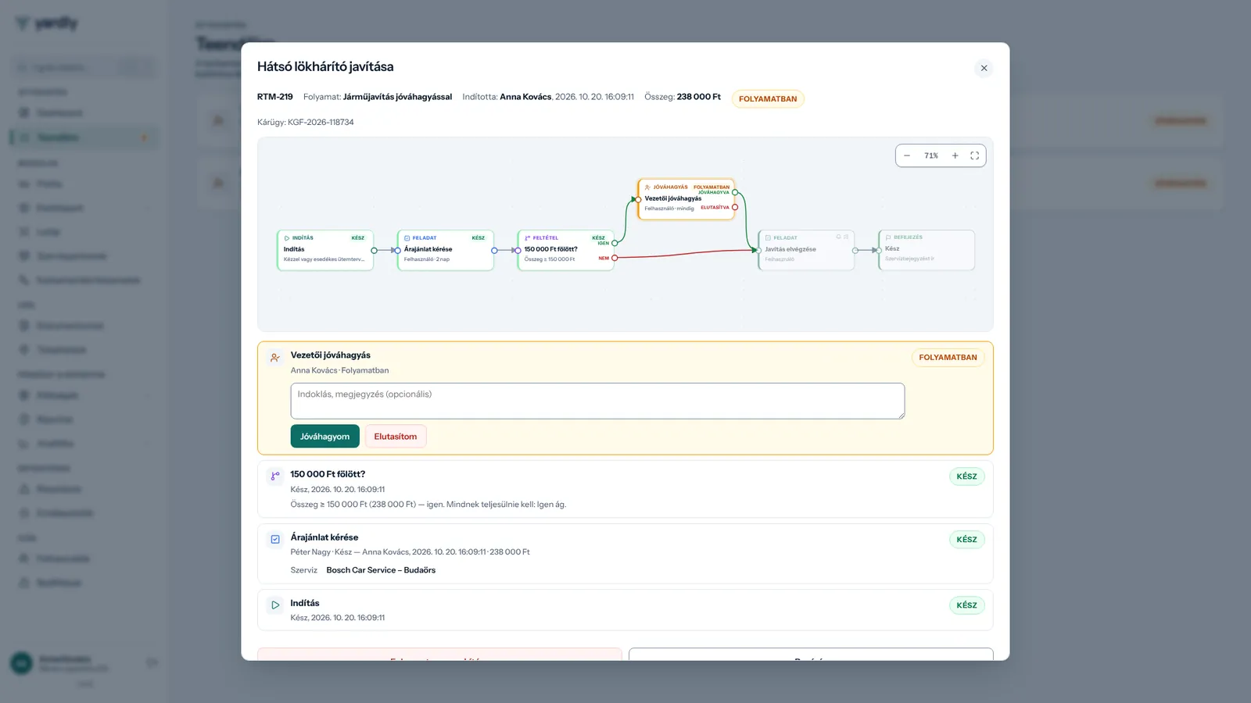Select the Indítás start node in diagram

325,250
